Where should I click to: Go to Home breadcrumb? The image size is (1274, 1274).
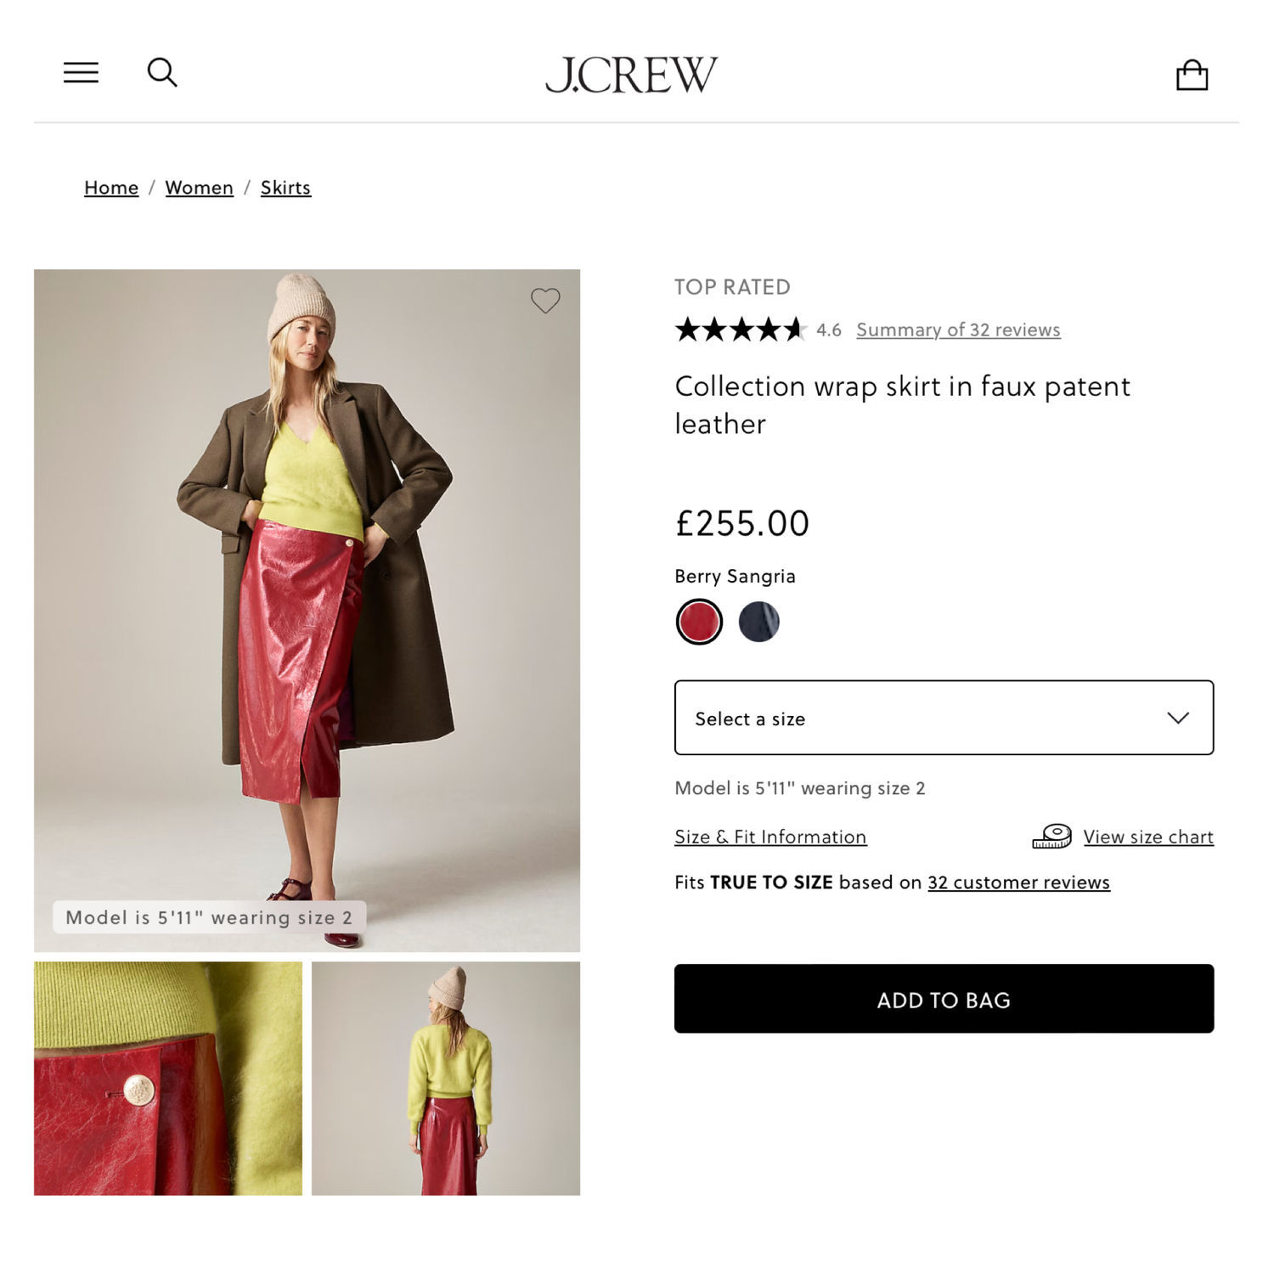point(111,188)
